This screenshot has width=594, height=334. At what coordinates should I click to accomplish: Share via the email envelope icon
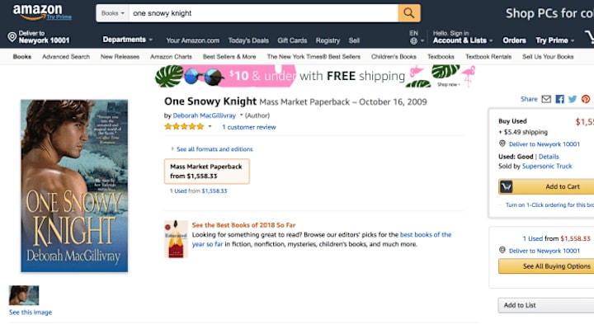tap(546, 99)
